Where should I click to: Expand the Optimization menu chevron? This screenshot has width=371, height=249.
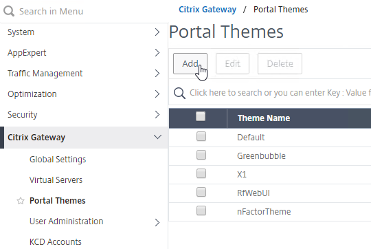point(157,94)
